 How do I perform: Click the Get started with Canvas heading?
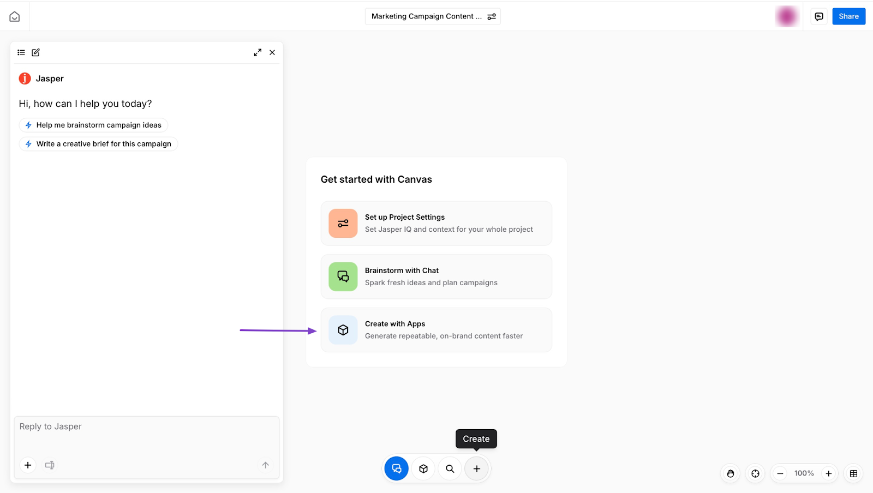tap(376, 179)
